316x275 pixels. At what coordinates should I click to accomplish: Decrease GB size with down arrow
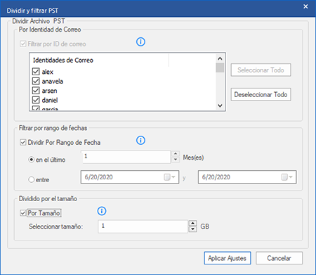(192, 229)
